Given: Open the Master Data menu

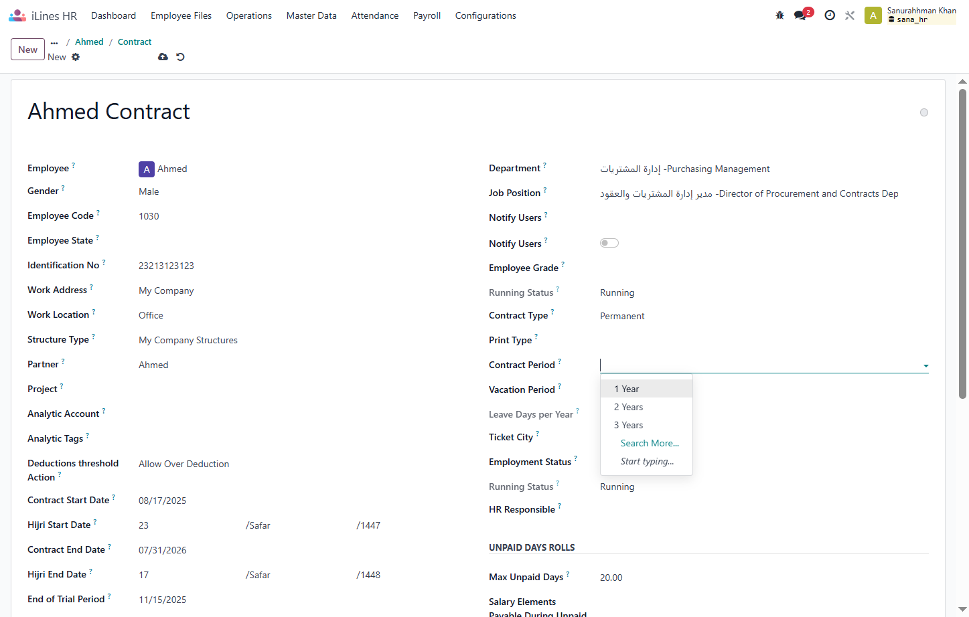Looking at the screenshot, I should click(x=311, y=15).
